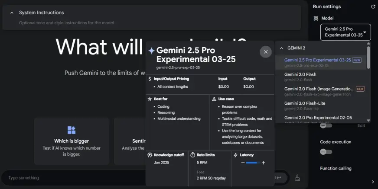The image size is (378, 189).
Task: Collapse the GEMINI 2 model group
Action: coord(282,48)
